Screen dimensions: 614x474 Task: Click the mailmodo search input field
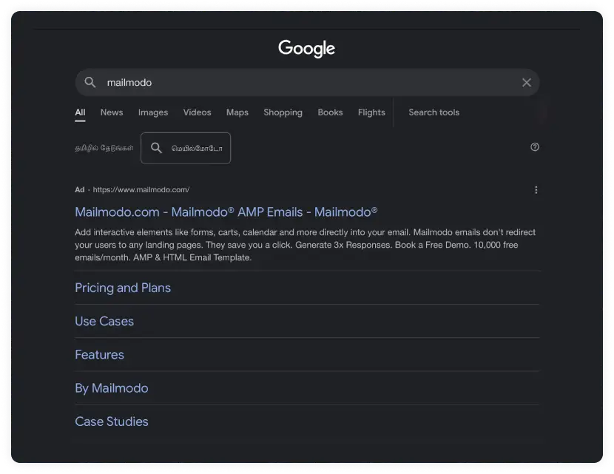(x=296, y=82)
